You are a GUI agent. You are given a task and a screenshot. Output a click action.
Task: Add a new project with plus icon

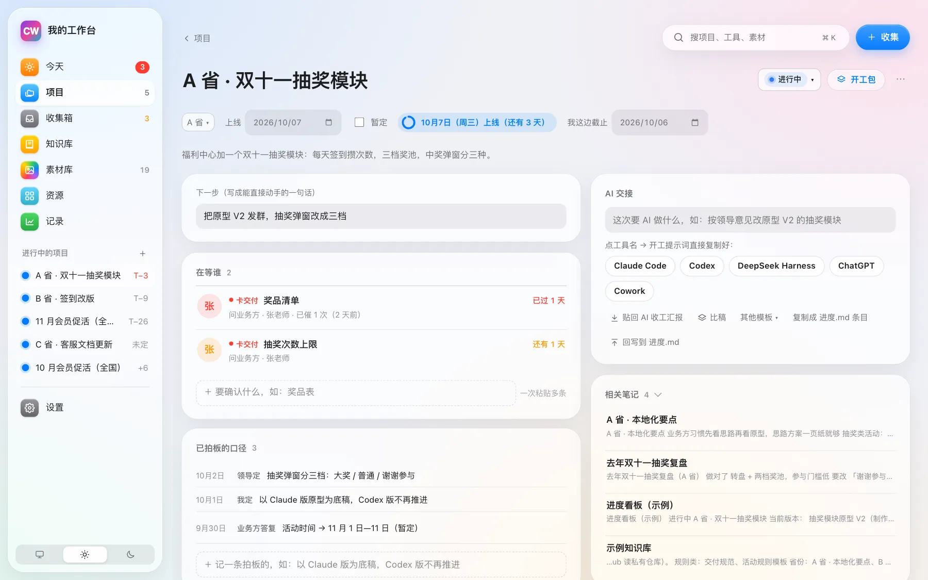[x=143, y=253]
